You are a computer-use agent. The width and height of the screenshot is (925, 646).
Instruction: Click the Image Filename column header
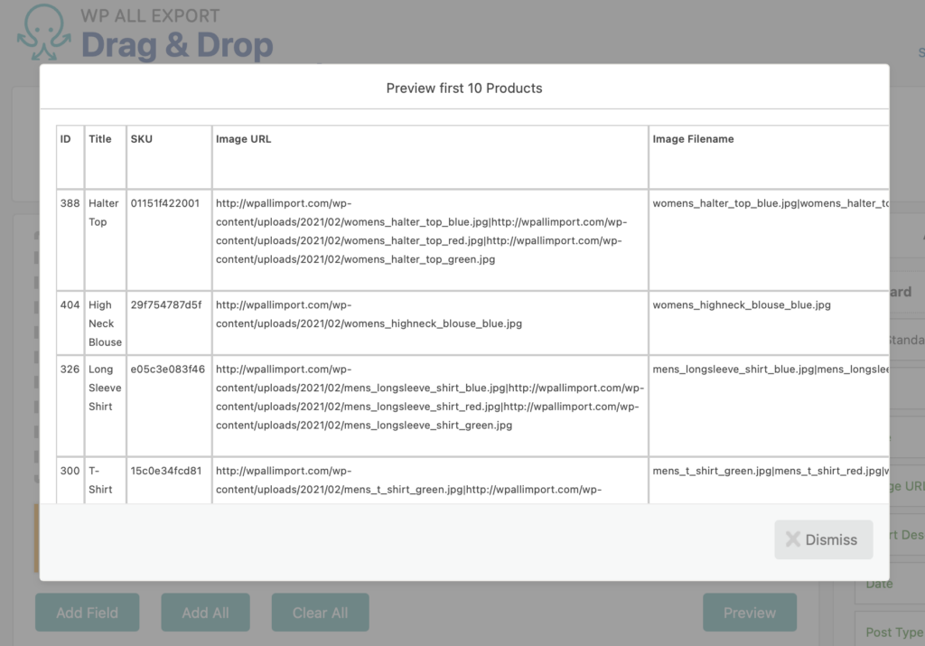[x=692, y=138]
